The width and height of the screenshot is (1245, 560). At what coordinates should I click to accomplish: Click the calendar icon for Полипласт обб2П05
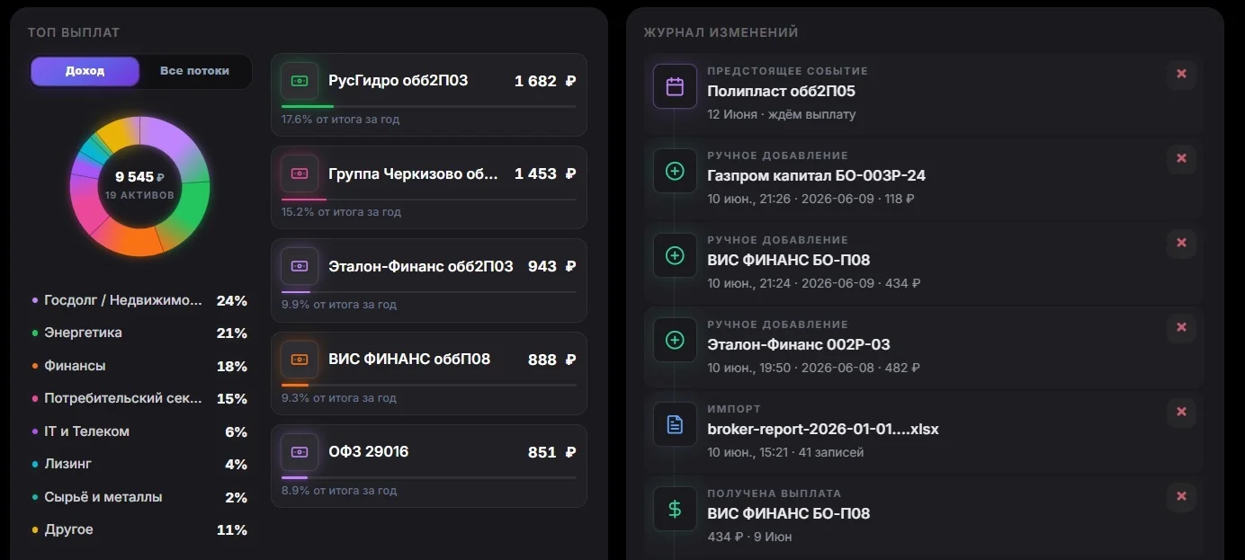[675, 87]
